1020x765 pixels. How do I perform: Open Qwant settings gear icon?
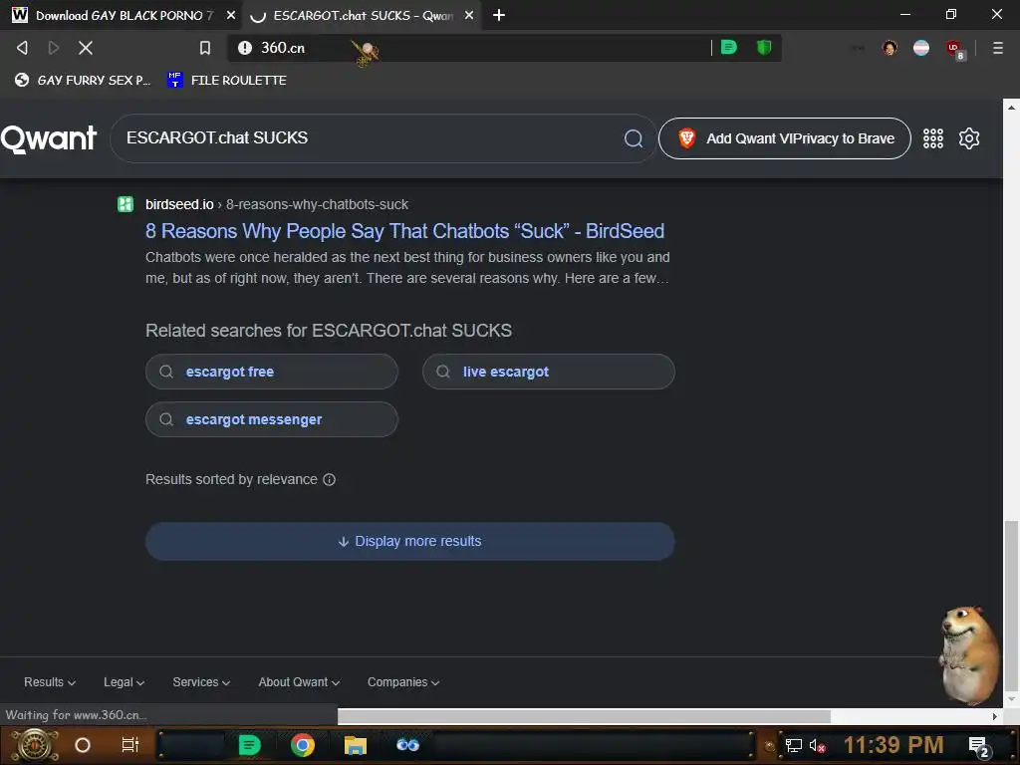968,137
